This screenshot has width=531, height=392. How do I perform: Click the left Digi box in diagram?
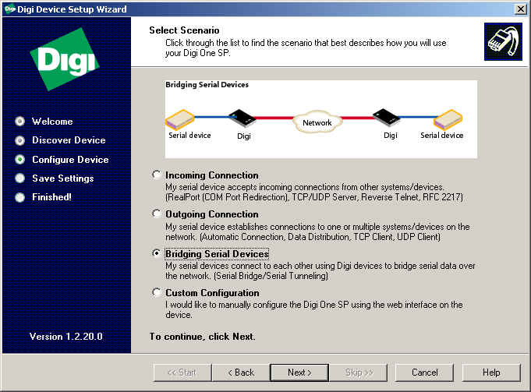[x=242, y=118]
